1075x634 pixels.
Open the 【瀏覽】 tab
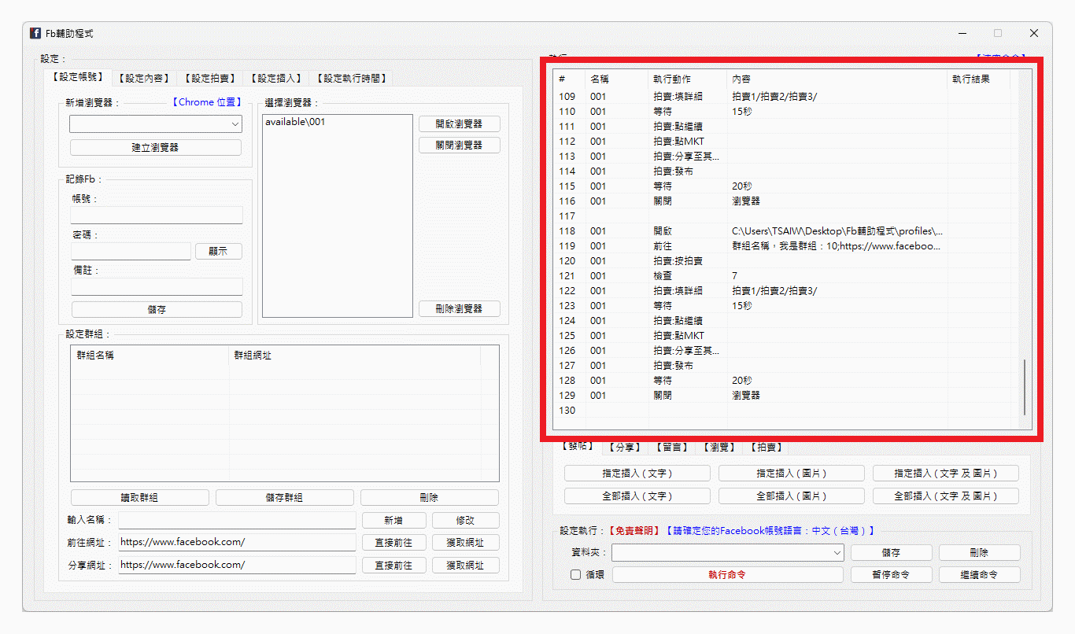[x=719, y=447]
